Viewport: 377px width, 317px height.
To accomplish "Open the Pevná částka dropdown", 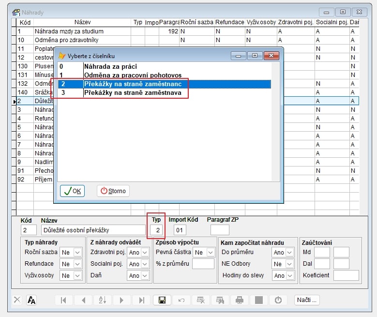I will (210, 252).
